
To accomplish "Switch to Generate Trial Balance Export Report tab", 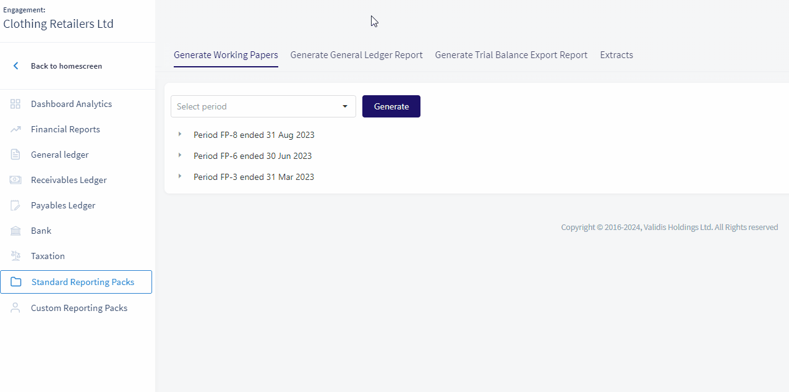I will coord(511,54).
